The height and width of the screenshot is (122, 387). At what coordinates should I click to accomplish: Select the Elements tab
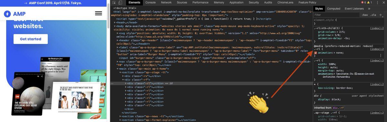pos(134,3)
